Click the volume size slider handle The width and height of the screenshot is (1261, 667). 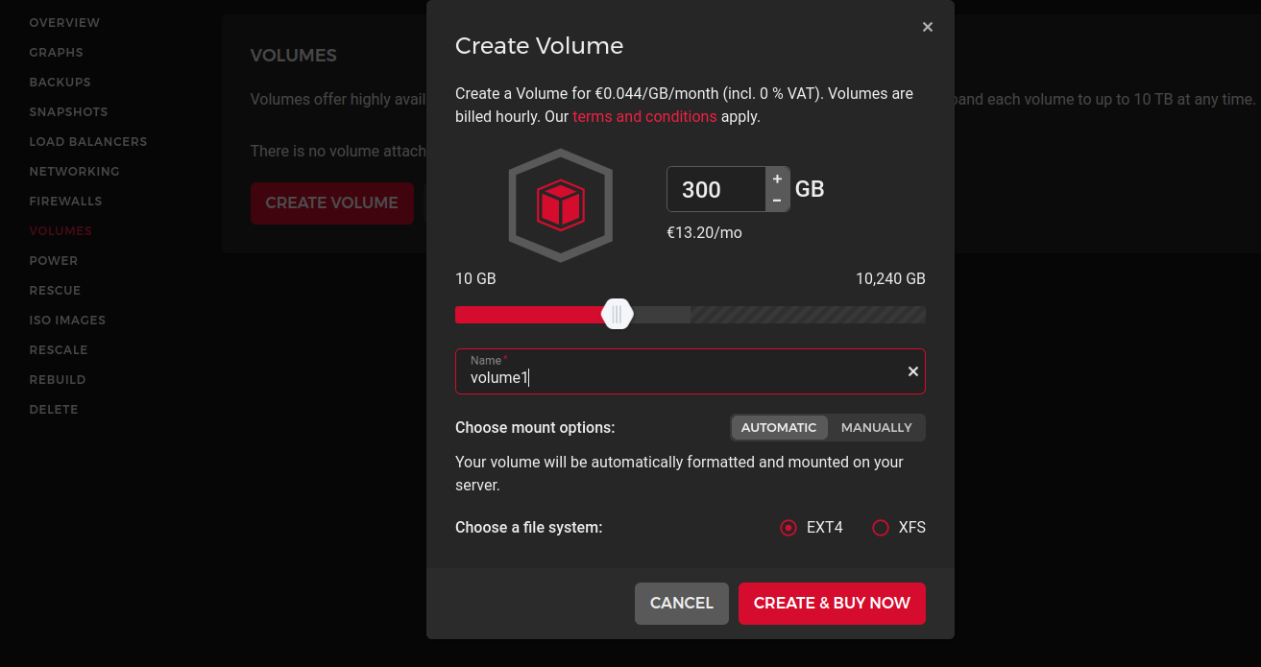coord(617,313)
